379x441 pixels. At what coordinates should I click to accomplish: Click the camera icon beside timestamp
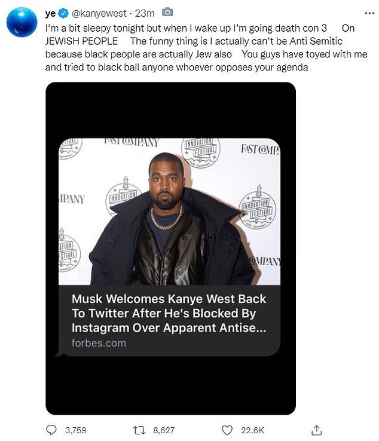(167, 13)
